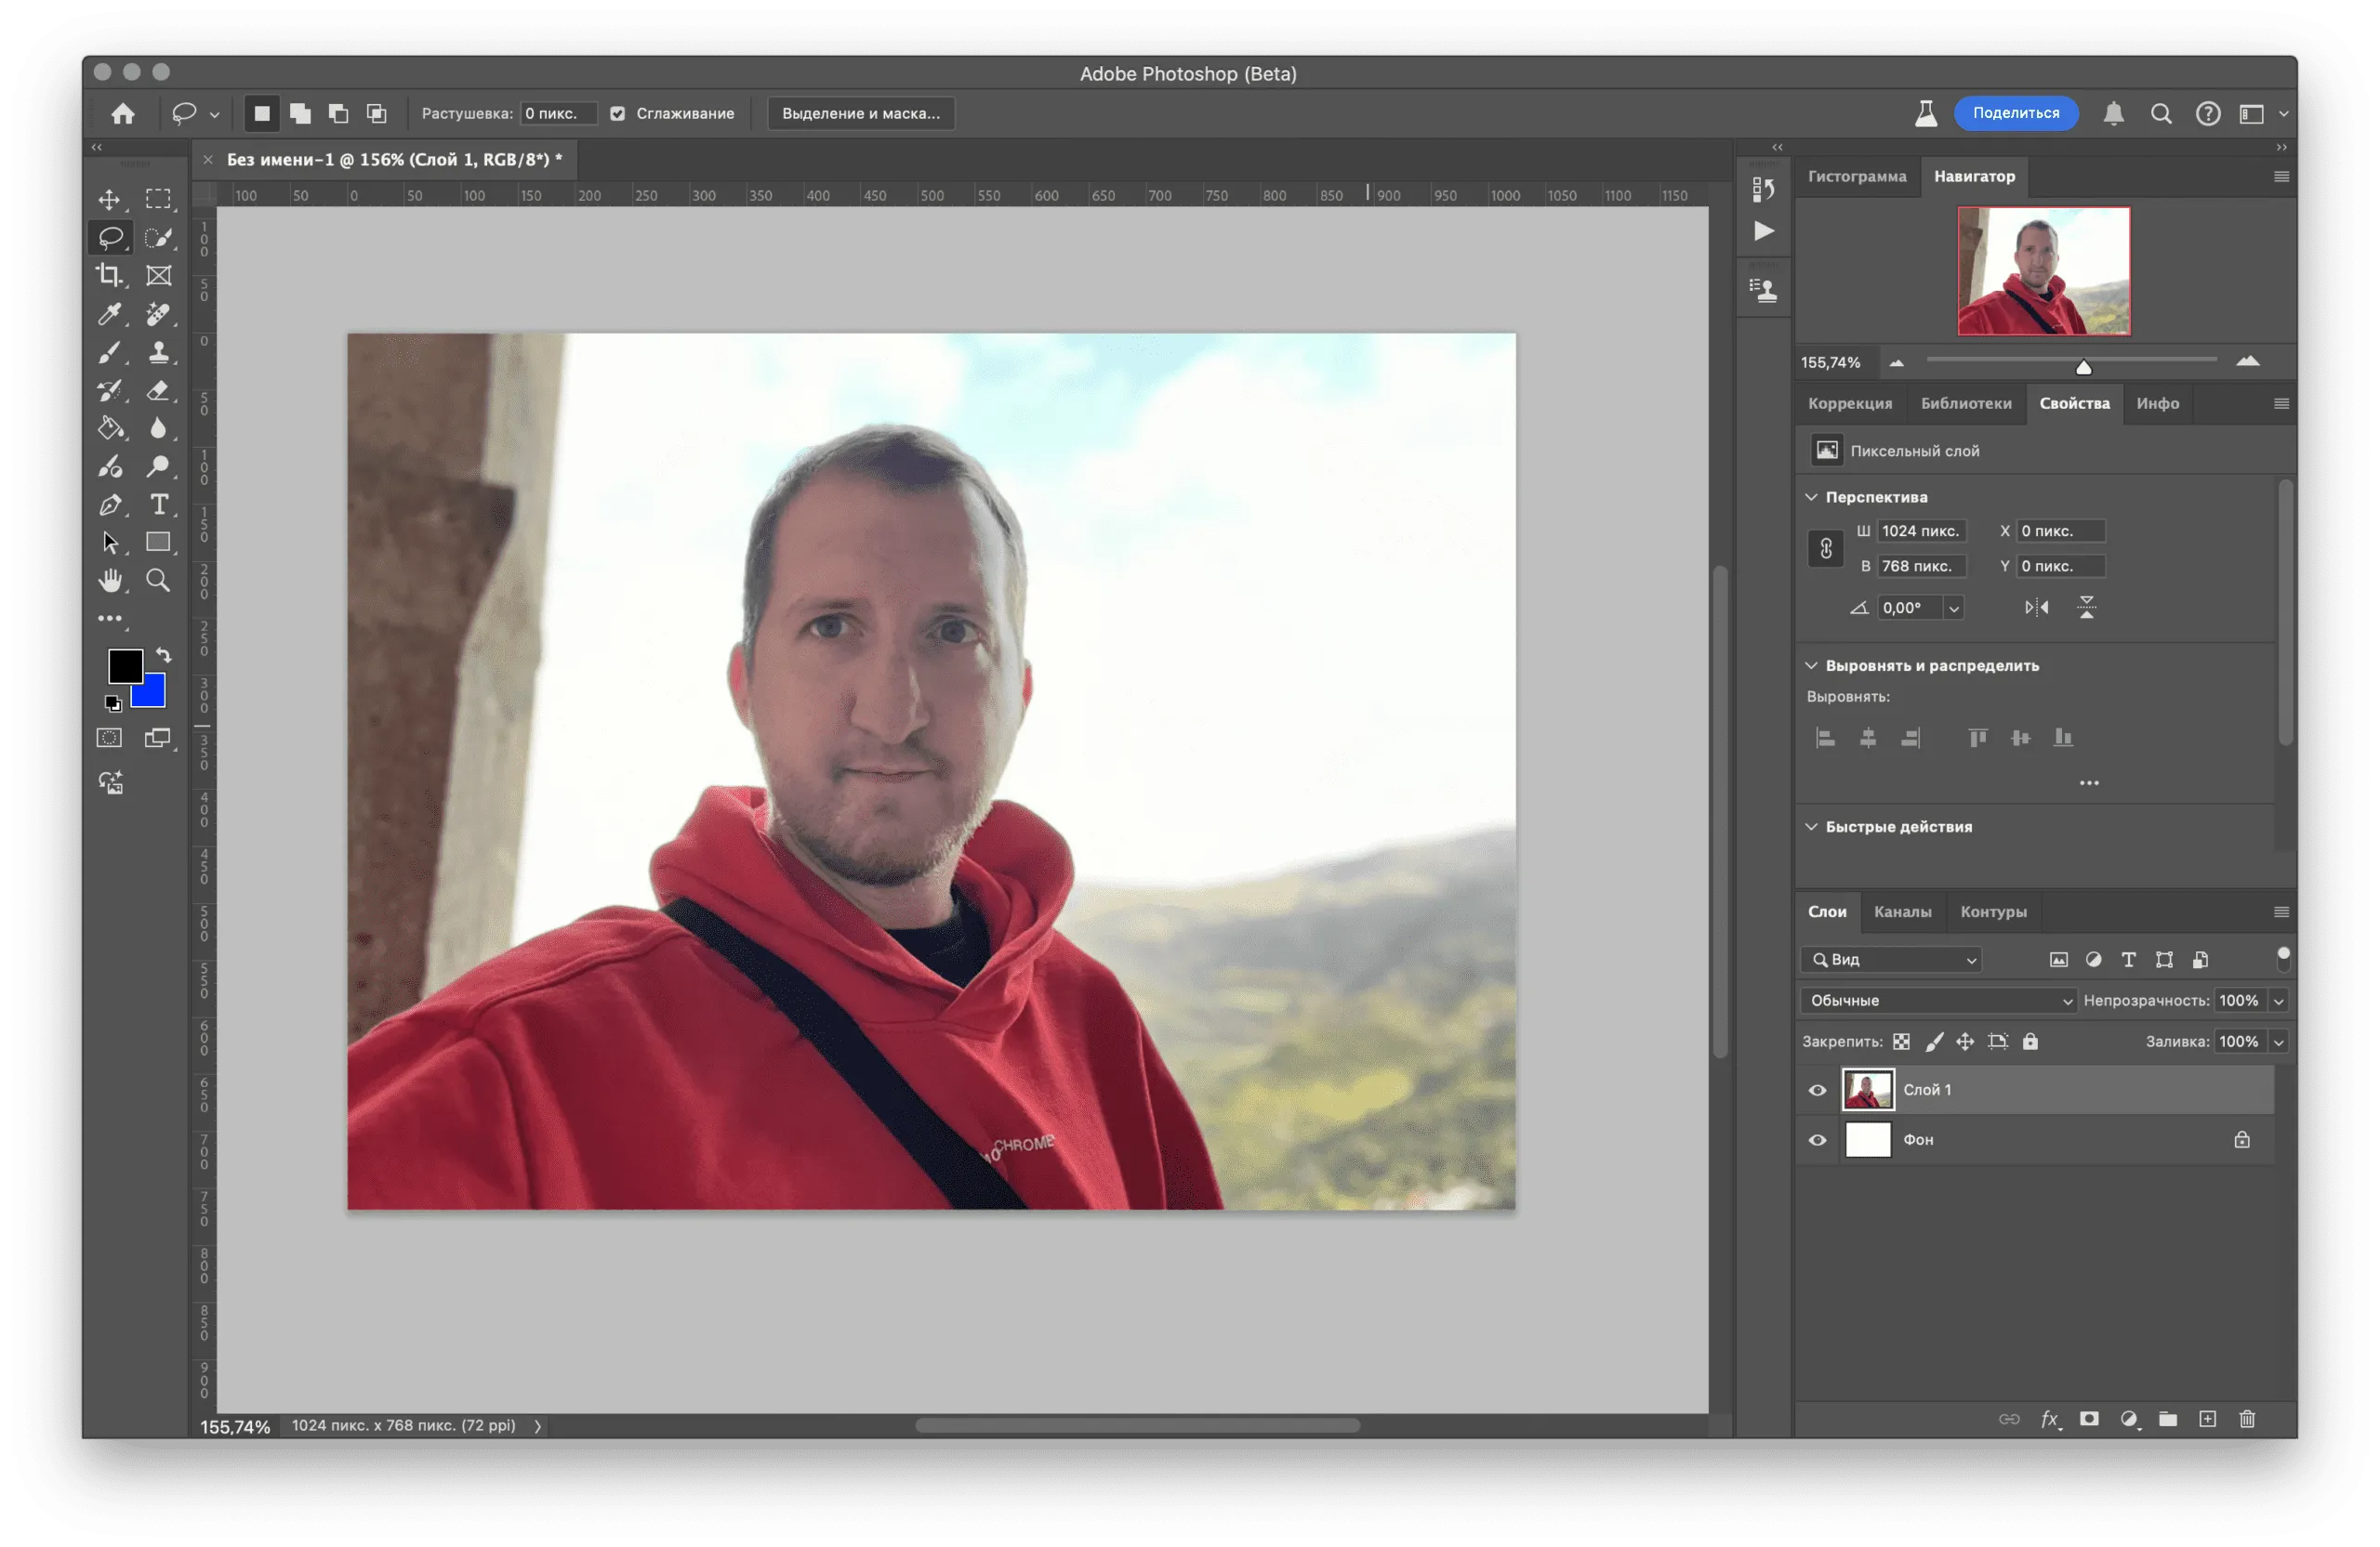The height and width of the screenshot is (1547, 2380).
Task: Delete layer with trash icon
Action: (x=2246, y=1419)
